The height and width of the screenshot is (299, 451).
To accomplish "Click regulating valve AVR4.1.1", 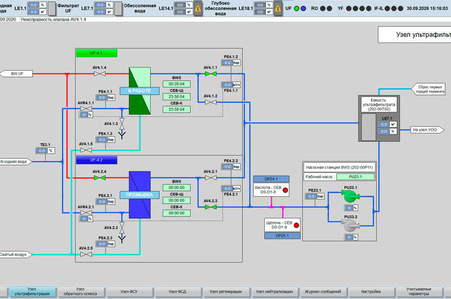I will pyautogui.click(x=86, y=109).
